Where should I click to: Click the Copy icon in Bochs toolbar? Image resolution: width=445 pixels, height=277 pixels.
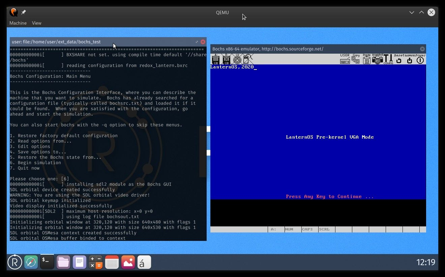pos(356,59)
